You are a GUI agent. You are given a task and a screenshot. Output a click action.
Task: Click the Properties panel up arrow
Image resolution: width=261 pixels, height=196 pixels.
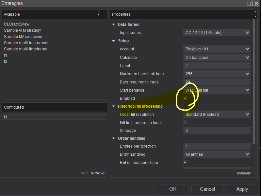point(255,12)
